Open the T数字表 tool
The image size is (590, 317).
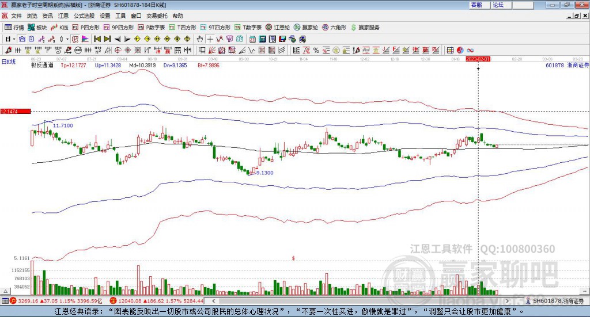(x=248, y=28)
